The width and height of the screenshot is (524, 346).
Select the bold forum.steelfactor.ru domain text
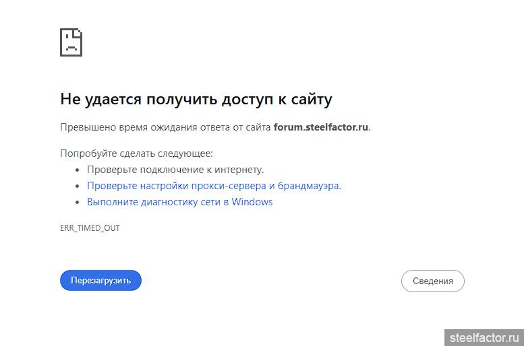click(x=321, y=127)
